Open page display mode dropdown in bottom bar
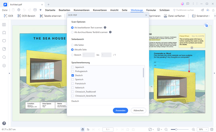The height and width of the screenshot is (132, 216). [159, 129]
